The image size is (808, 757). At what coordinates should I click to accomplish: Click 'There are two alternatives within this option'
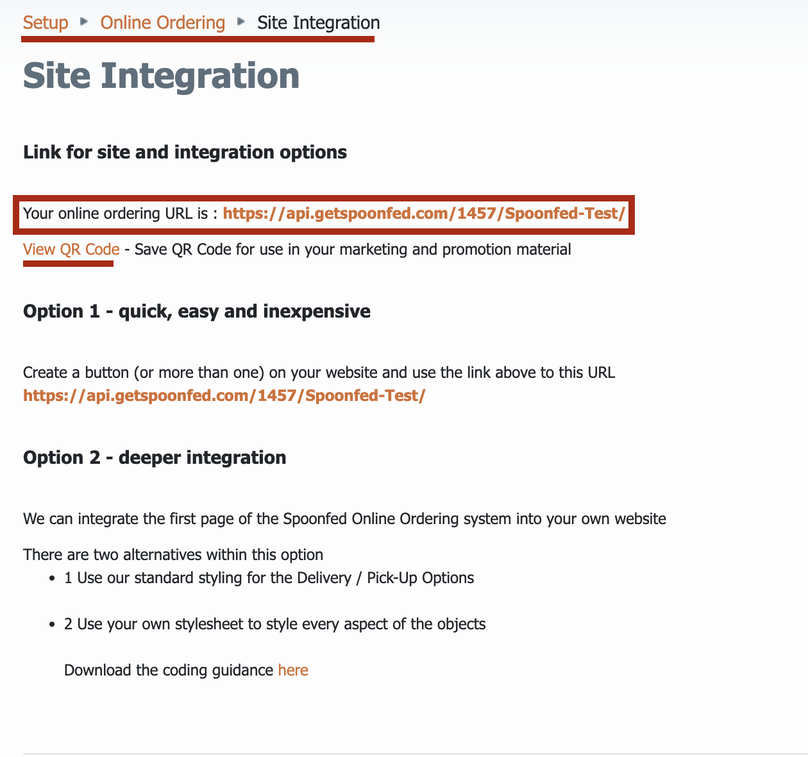pyautogui.click(x=173, y=555)
